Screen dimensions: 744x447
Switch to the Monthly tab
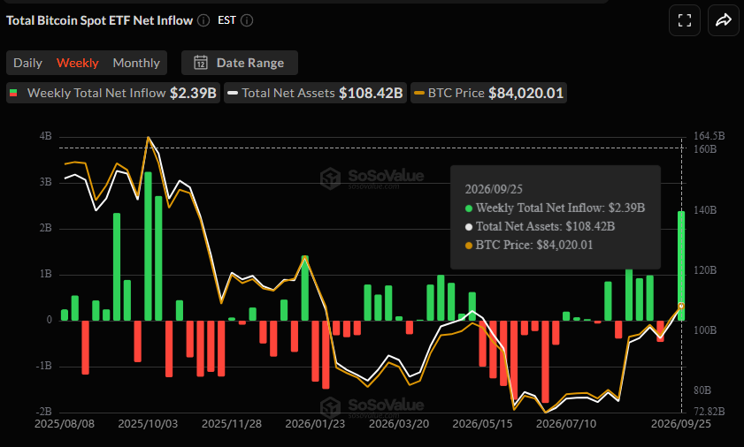click(x=136, y=63)
